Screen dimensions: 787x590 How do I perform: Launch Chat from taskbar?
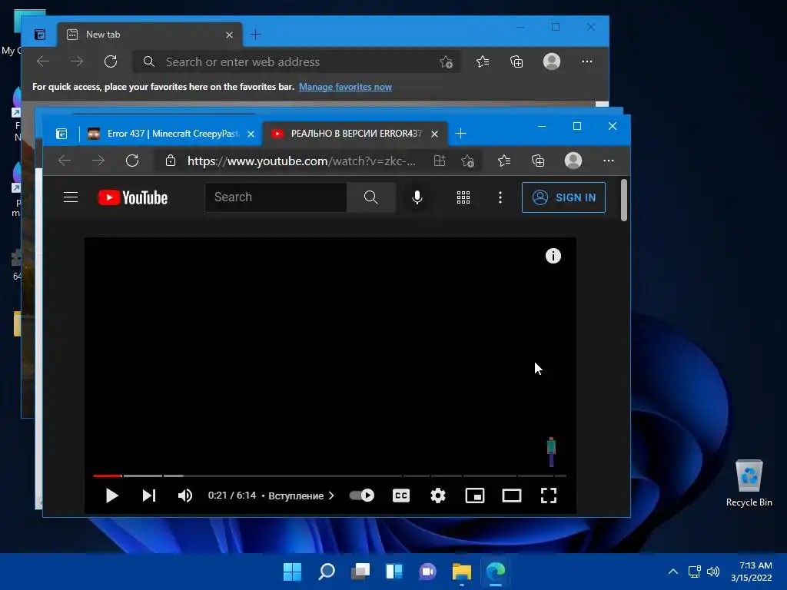[427, 571]
